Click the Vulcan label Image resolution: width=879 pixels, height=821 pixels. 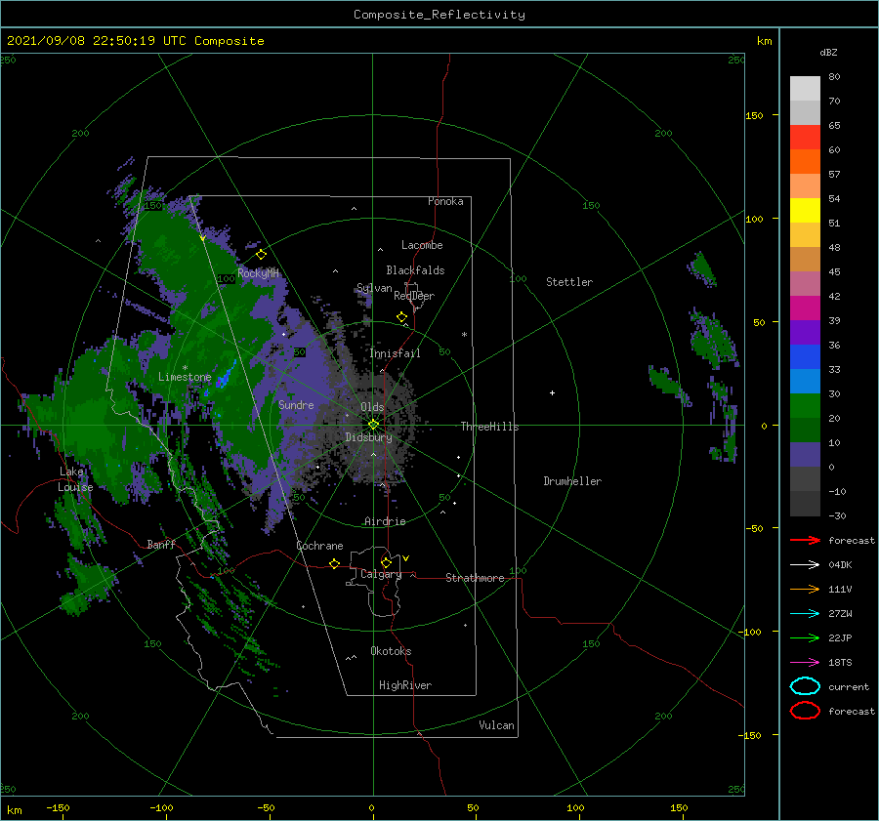pyautogui.click(x=497, y=725)
